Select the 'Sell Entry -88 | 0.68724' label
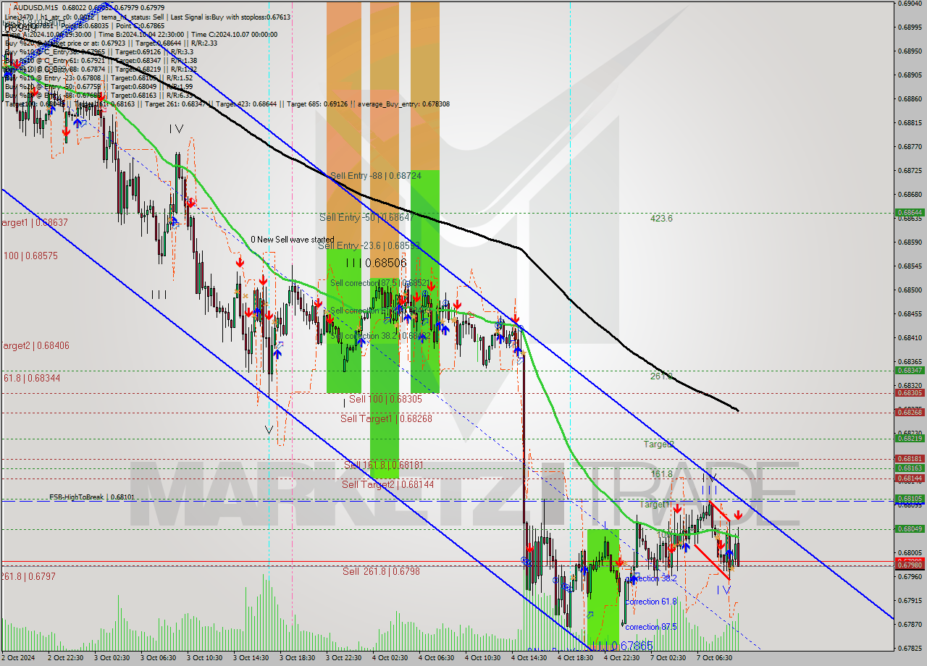This screenshot has width=927, height=666. tap(375, 176)
